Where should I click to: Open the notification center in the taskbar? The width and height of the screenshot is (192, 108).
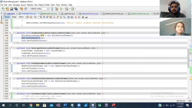[187, 105]
